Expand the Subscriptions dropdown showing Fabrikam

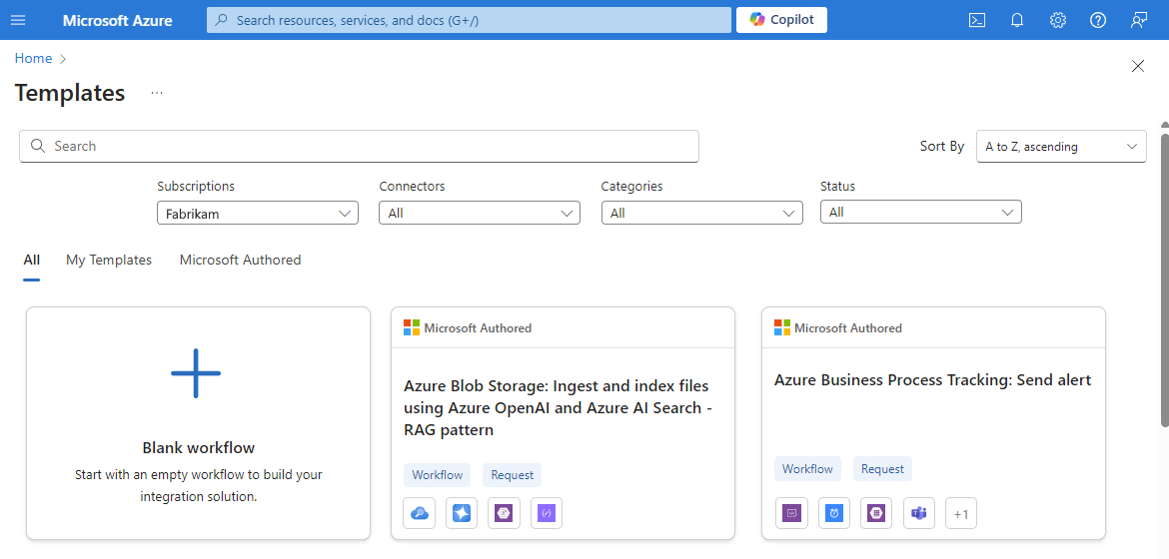(257, 213)
